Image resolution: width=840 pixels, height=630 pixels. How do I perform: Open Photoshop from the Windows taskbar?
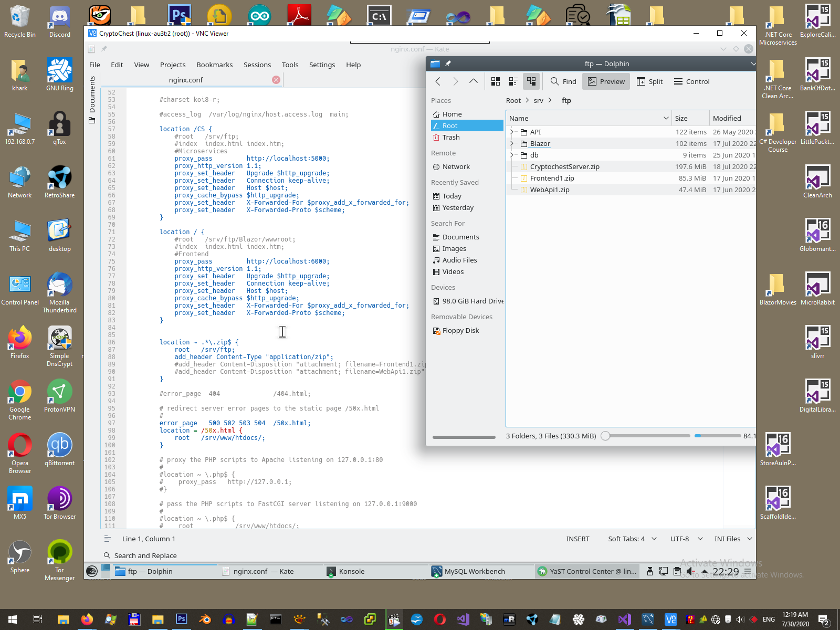(181, 619)
